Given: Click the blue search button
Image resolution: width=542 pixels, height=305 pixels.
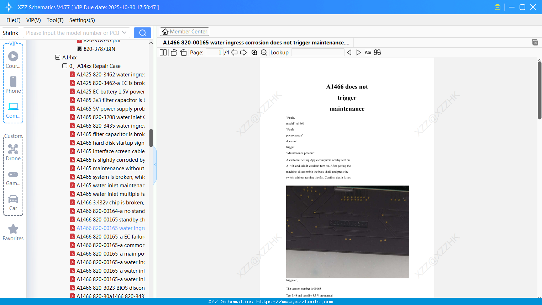Looking at the screenshot, I should pos(142,33).
